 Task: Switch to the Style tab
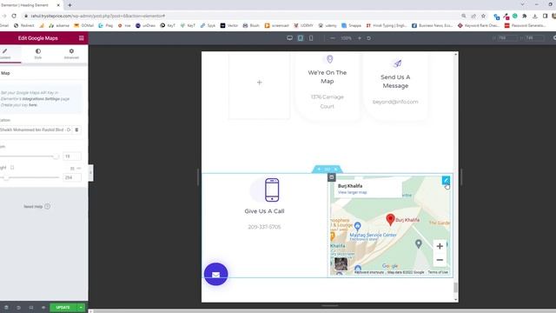click(x=38, y=54)
